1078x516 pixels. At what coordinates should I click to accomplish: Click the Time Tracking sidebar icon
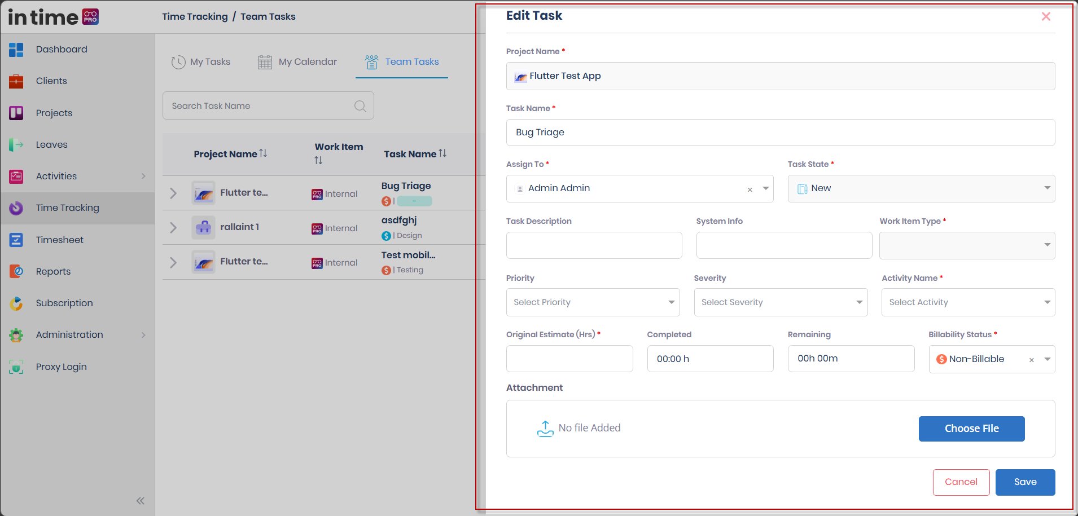[16, 208]
